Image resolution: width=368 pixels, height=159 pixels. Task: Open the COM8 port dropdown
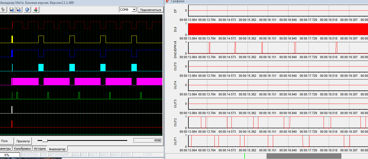click(134, 10)
